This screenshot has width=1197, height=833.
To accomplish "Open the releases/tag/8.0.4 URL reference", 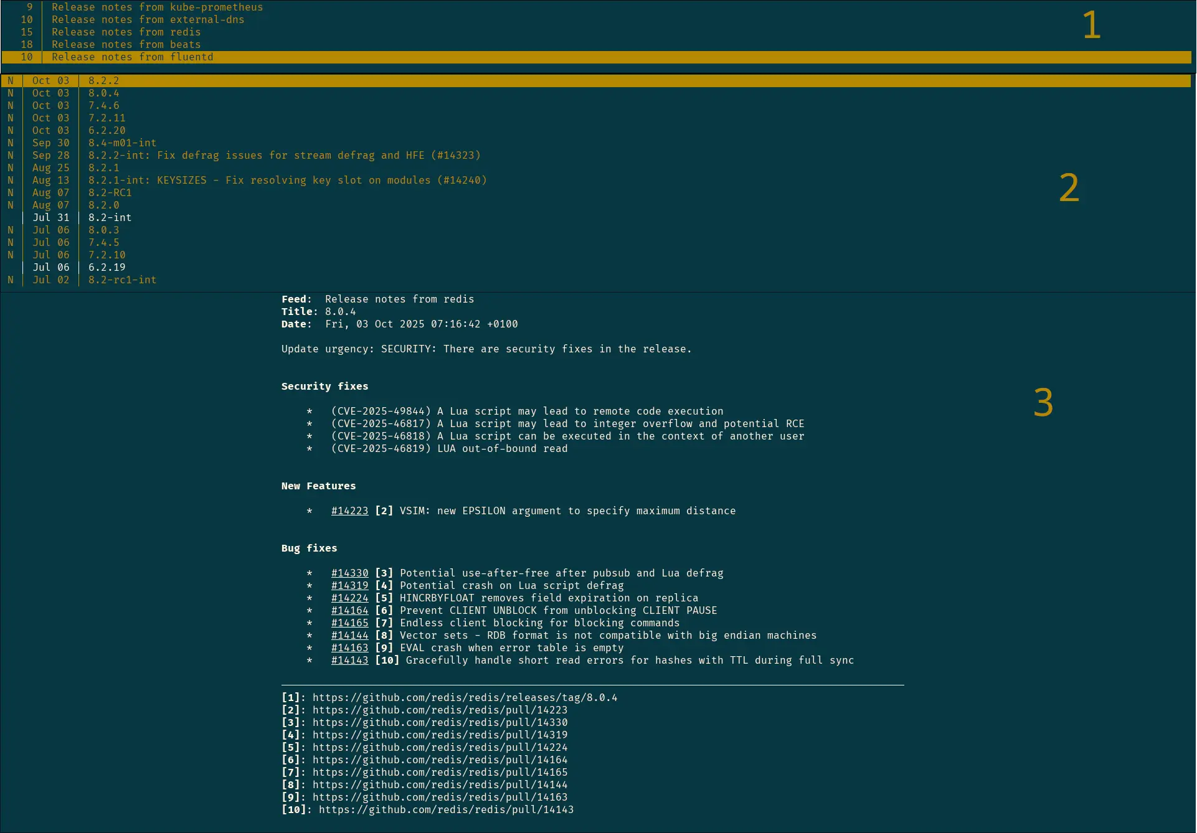I will pyautogui.click(x=465, y=697).
